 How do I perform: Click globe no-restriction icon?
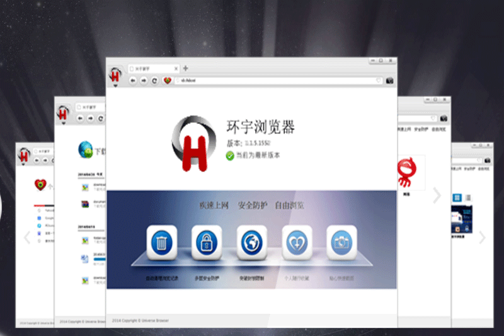coord(251,243)
